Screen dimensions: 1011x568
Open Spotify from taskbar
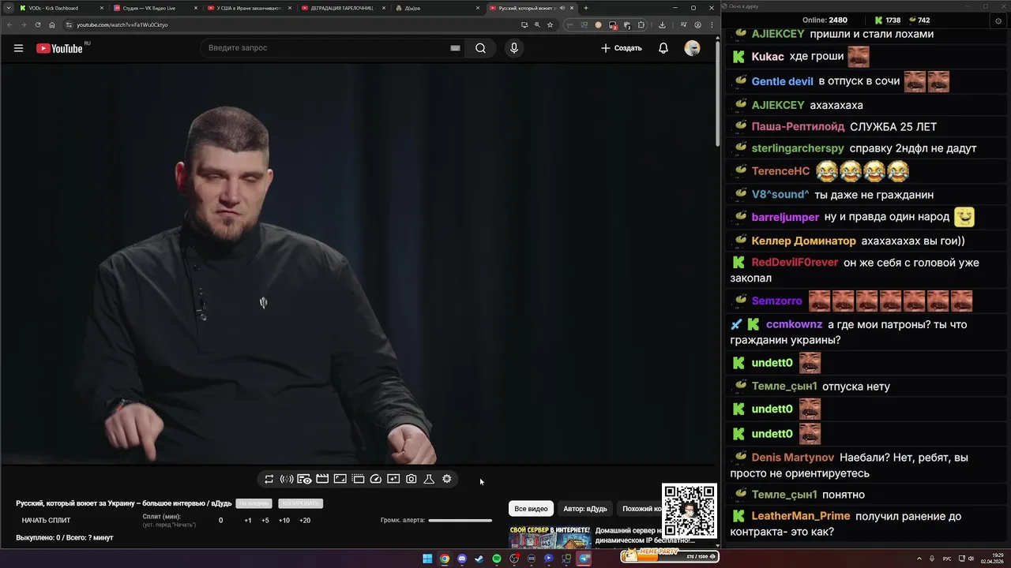point(497,559)
